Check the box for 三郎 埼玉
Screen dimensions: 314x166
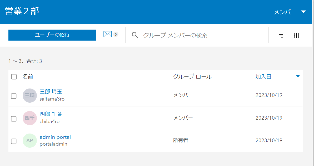[x=14, y=96]
